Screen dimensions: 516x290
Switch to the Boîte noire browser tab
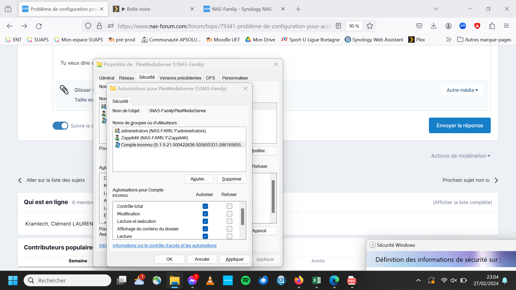pyautogui.click(x=154, y=9)
